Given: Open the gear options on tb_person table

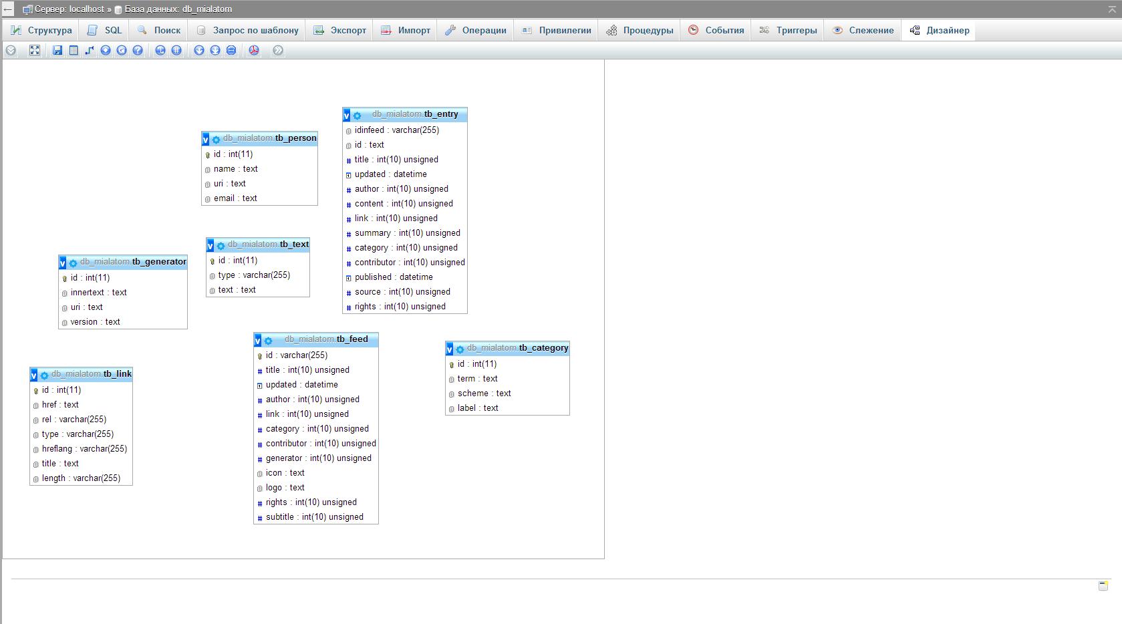Looking at the screenshot, I should click(x=216, y=140).
